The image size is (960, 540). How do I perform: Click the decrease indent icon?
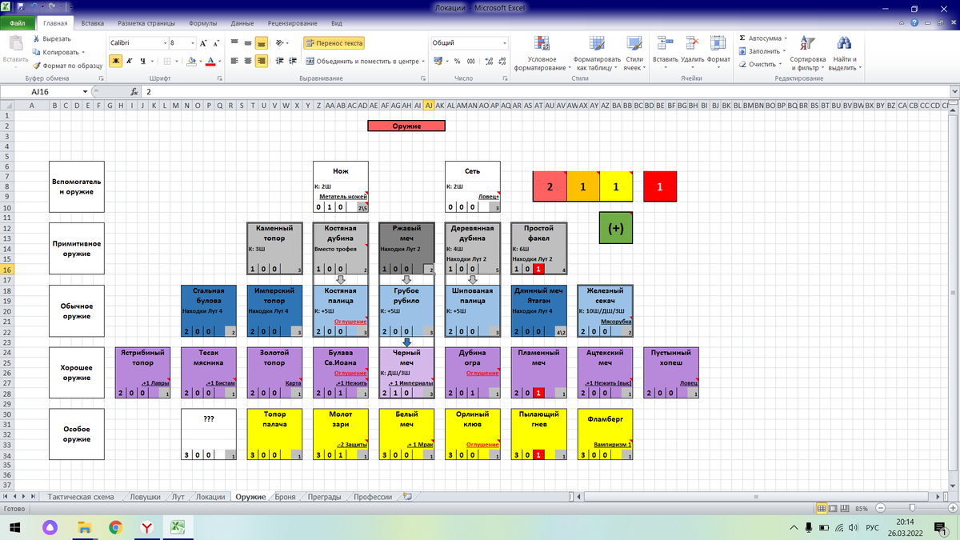tap(279, 61)
